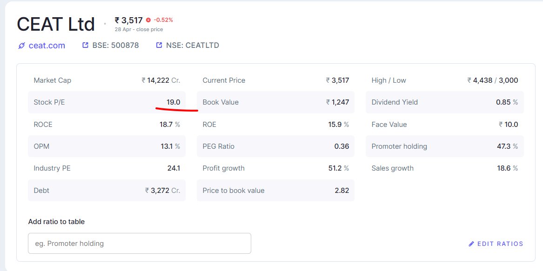Focus the Add ratio to table input
Screen dimensions: 543x271
tap(139, 243)
